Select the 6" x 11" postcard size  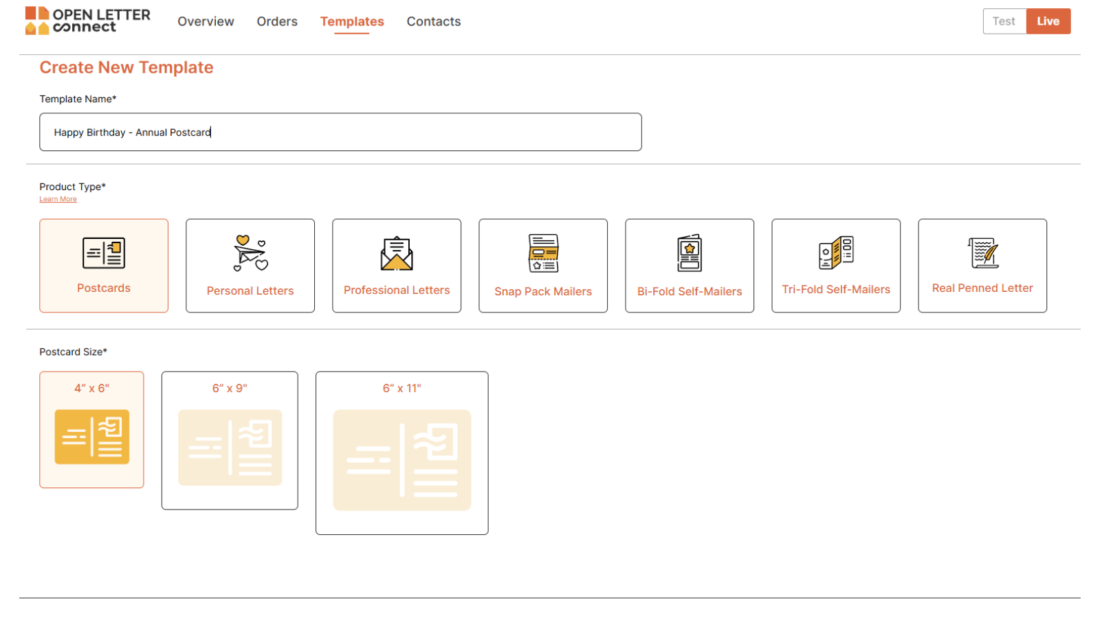click(x=402, y=453)
